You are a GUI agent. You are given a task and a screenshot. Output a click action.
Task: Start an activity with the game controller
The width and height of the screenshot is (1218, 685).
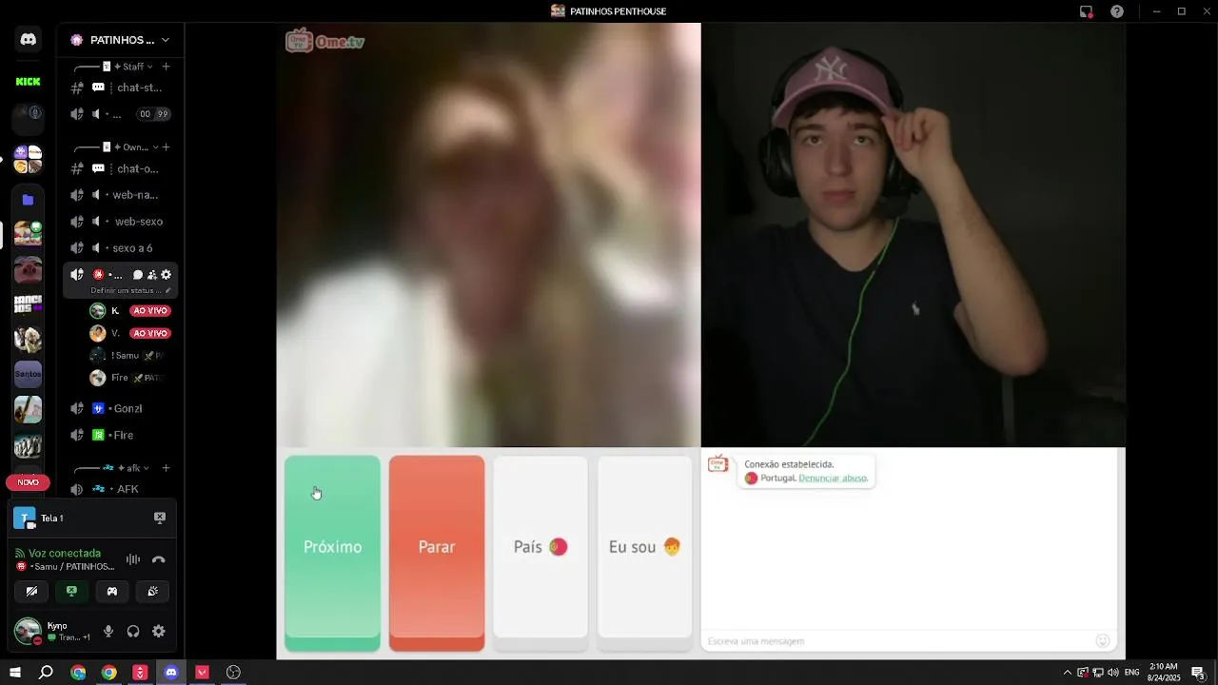point(112,591)
